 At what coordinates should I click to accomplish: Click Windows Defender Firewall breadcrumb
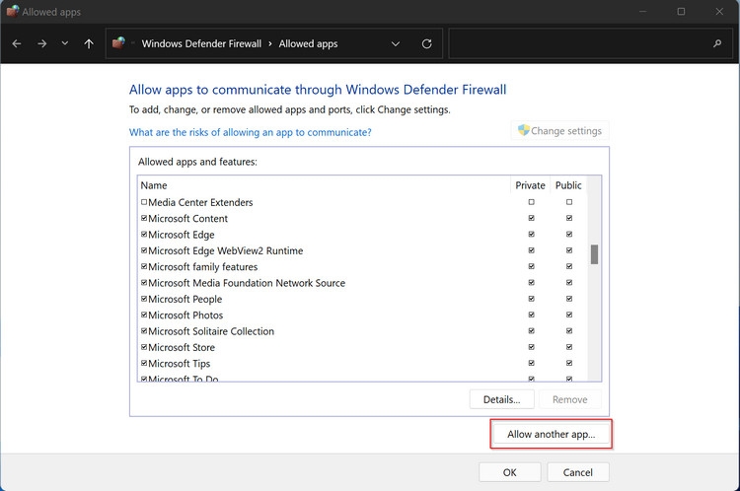click(x=201, y=43)
